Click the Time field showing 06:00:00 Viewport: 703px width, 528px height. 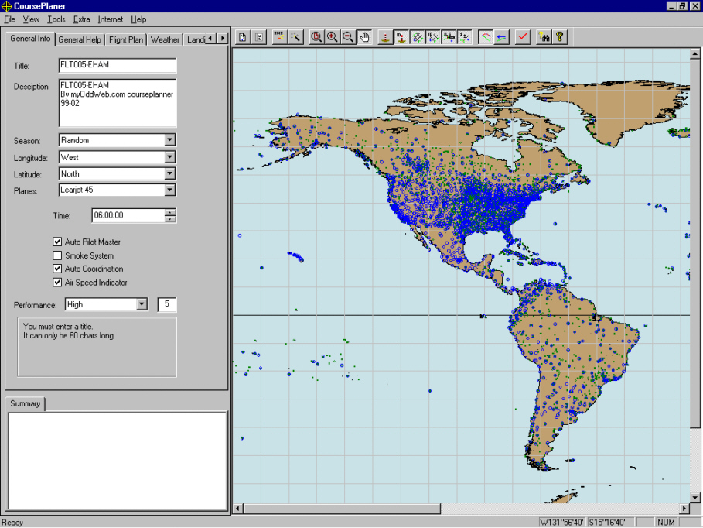pyautogui.click(x=128, y=215)
